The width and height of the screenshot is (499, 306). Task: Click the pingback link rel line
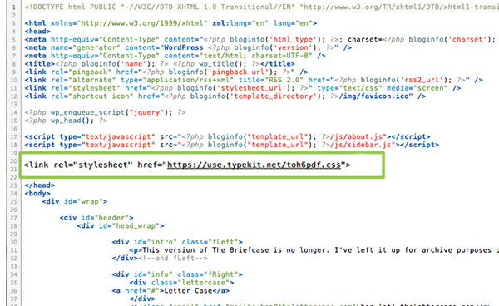[x=166, y=72]
